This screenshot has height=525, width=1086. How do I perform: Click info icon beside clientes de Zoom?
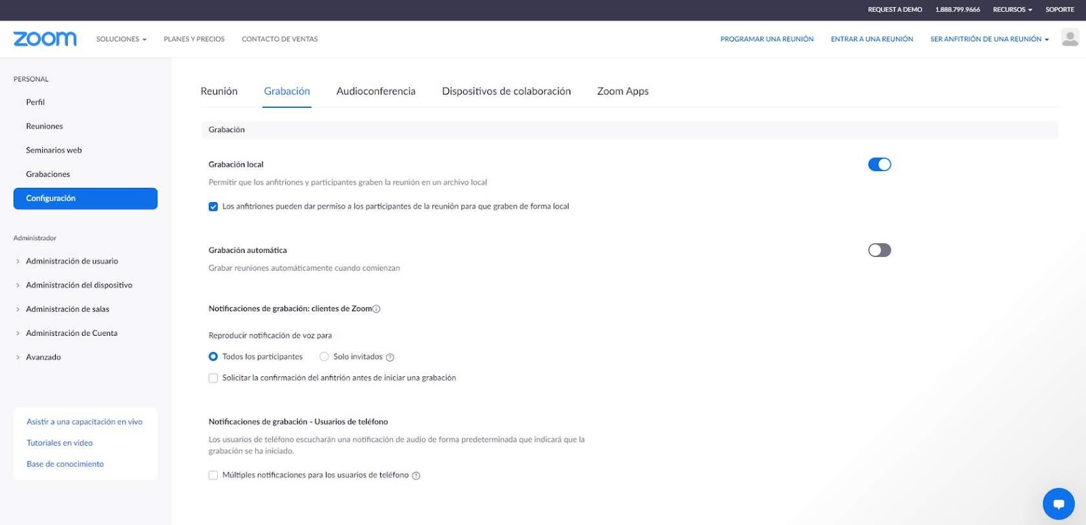click(x=377, y=309)
